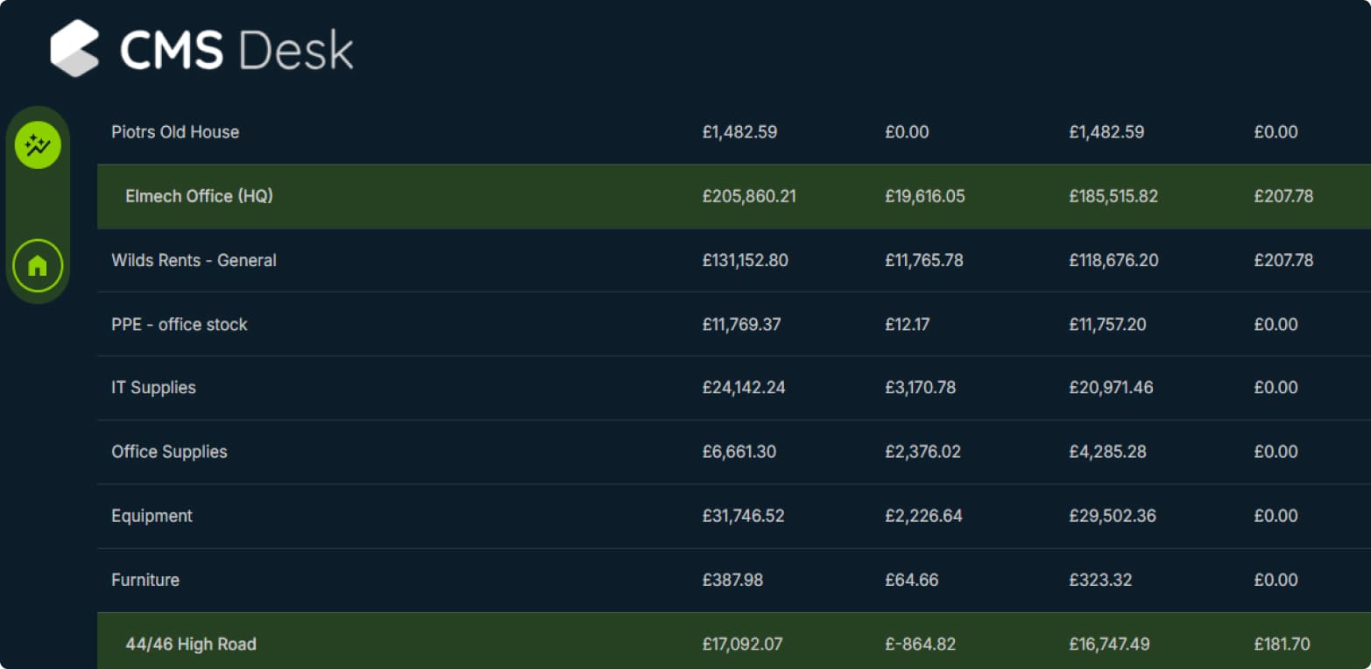The height and width of the screenshot is (669, 1371).
Task: Collapse the Elmech Office (HQ) group row
Action: (199, 196)
